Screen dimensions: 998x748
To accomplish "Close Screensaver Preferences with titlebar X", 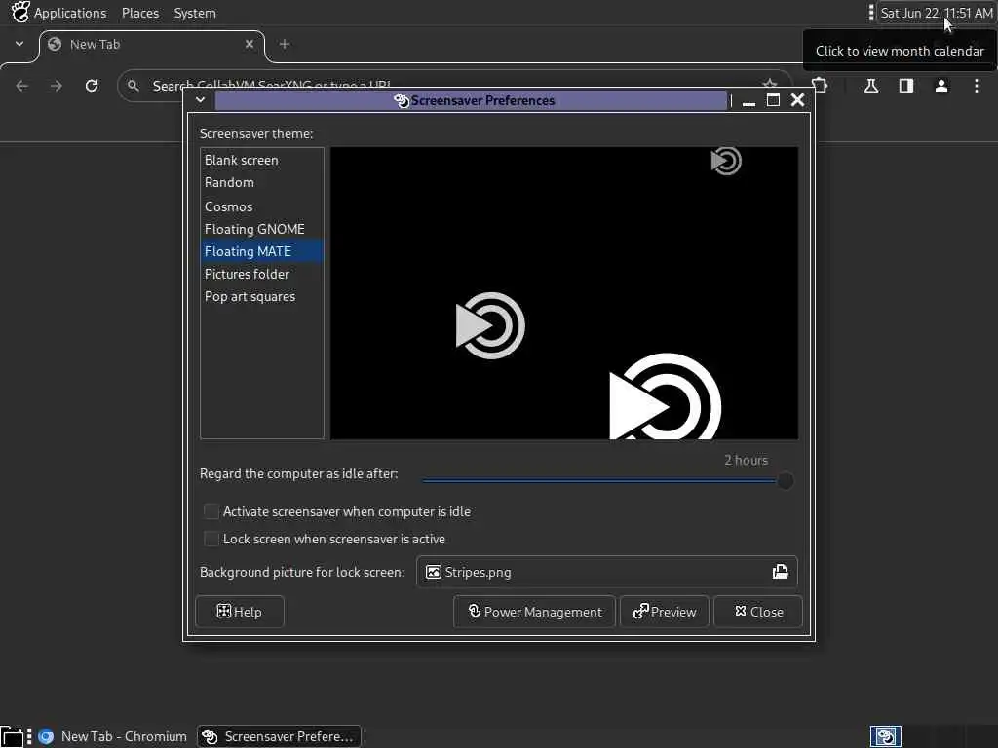I will click(797, 100).
